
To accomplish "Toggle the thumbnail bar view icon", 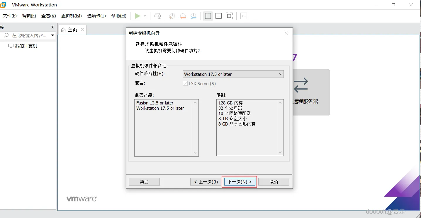I will 218,16.
